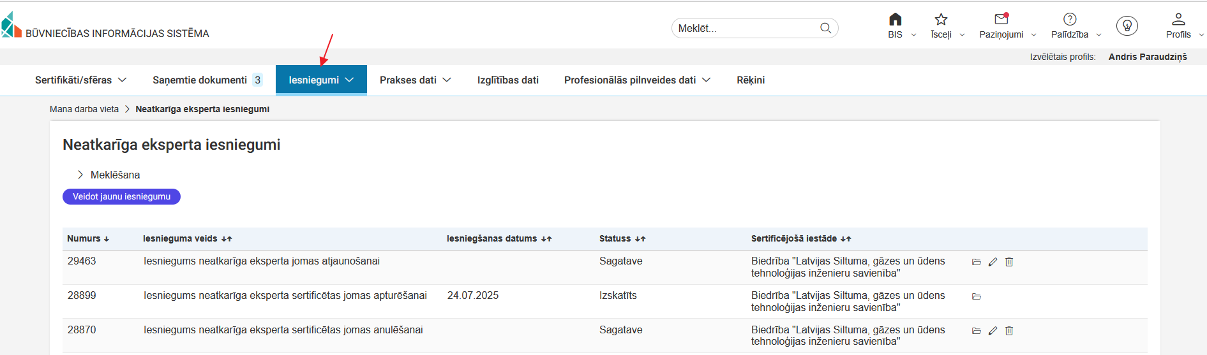Click the search magnifier icon
This screenshot has width=1207, height=355.
point(825,28)
